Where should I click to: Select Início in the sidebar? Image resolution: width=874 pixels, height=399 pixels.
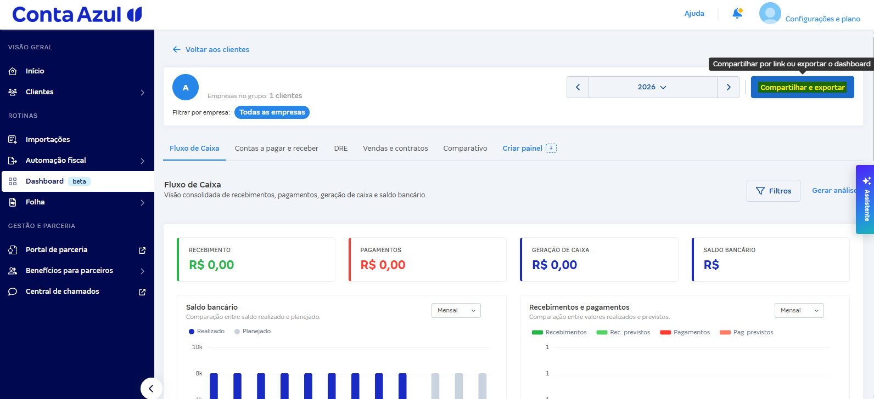pos(77,71)
